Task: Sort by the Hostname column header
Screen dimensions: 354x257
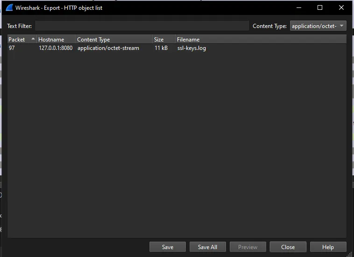Action: (x=56, y=40)
